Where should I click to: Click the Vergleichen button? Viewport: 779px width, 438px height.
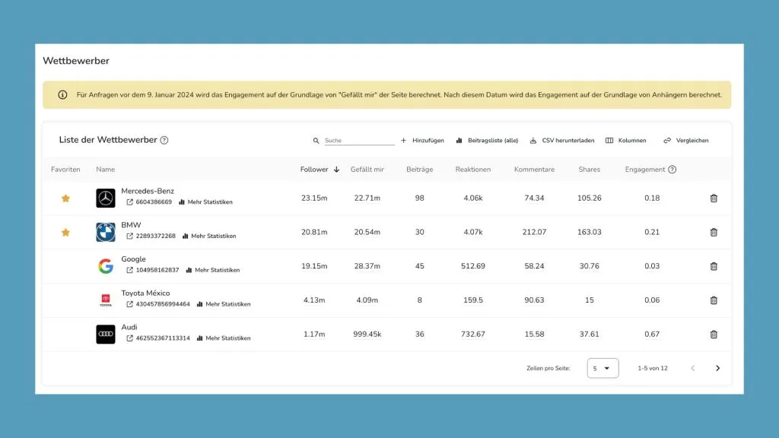coord(685,141)
